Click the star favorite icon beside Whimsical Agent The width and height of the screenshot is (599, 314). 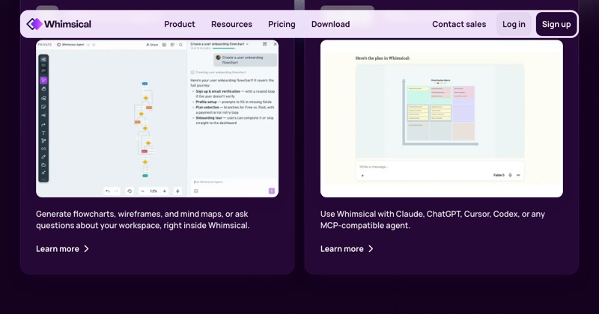[94, 45]
